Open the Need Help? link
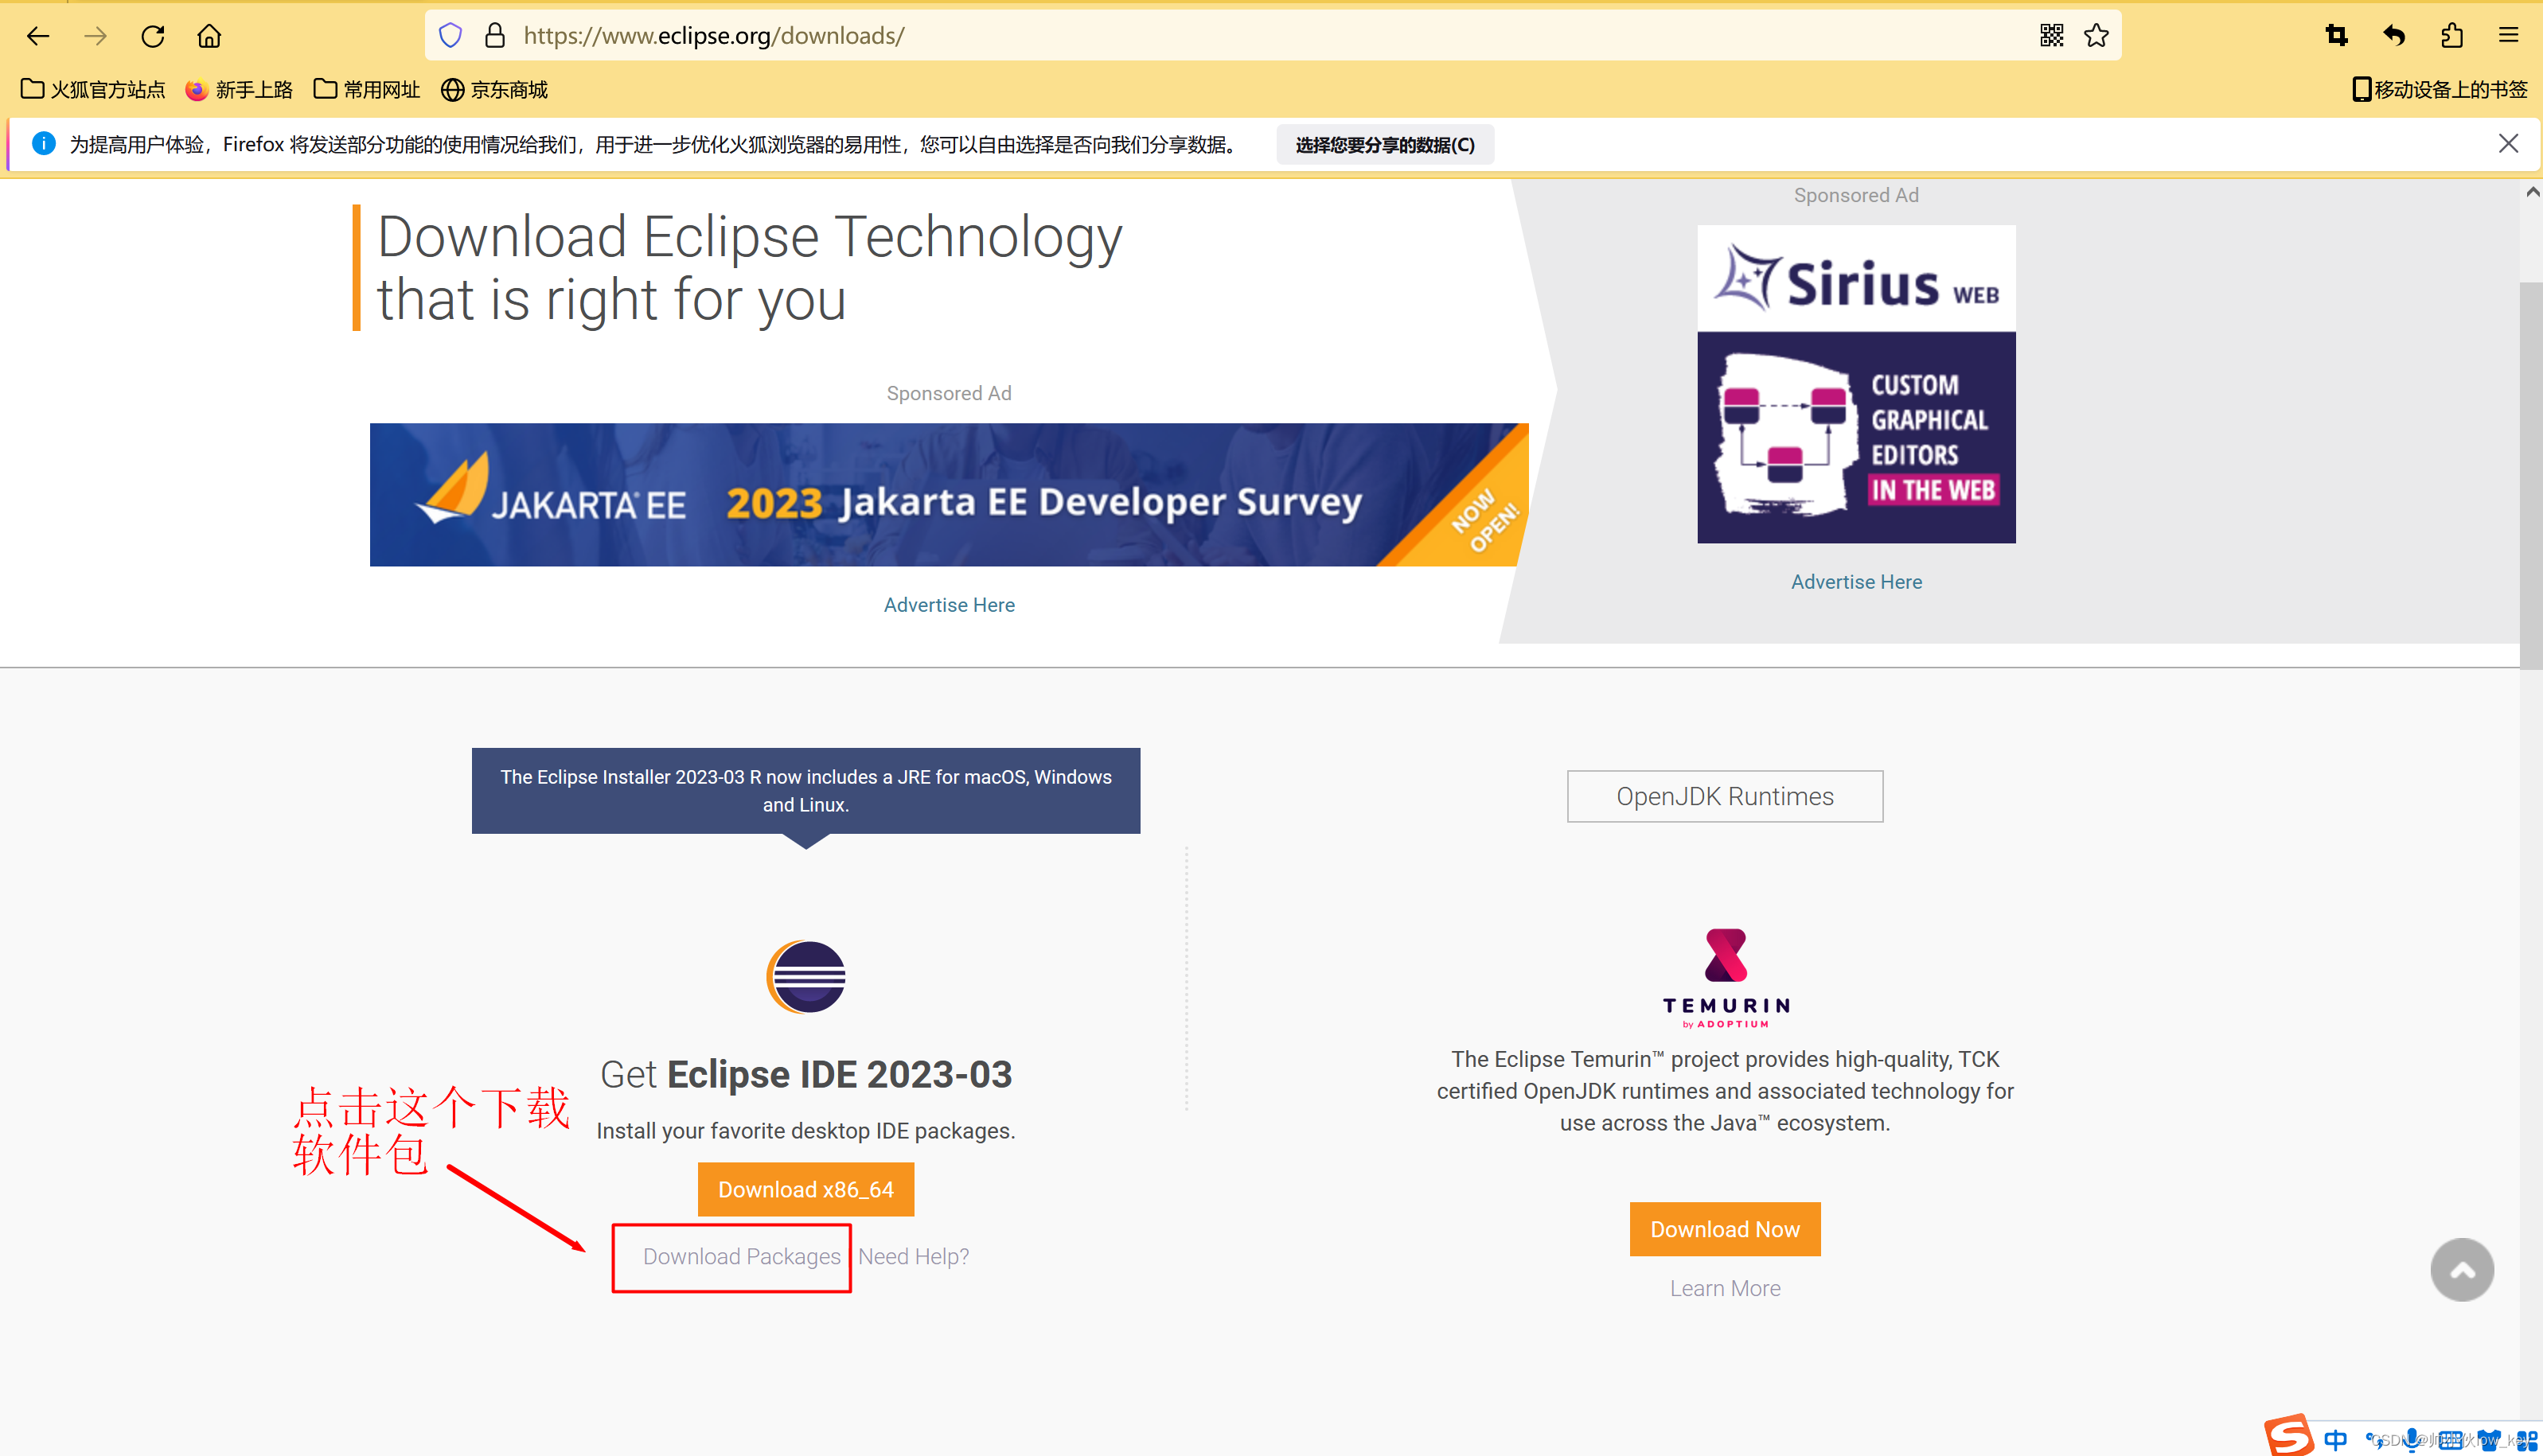The width and height of the screenshot is (2543, 1456). coord(914,1257)
